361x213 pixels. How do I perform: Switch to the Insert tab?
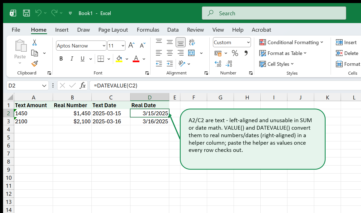[62, 30]
